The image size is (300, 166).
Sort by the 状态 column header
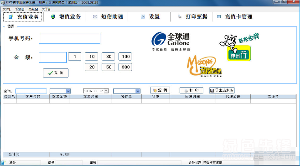coord(155,97)
